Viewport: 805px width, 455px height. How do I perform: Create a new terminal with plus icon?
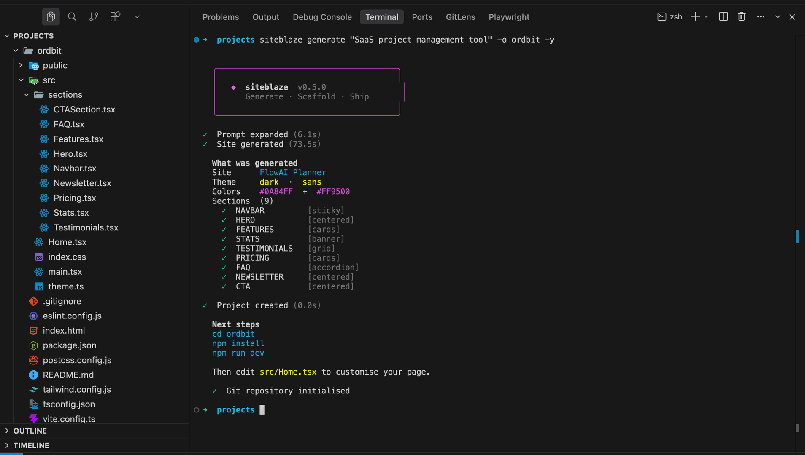[695, 17]
